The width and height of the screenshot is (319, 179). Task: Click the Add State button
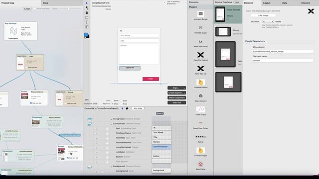pos(138,108)
